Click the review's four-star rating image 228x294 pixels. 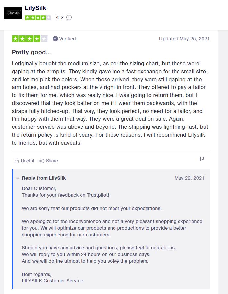[29, 39]
